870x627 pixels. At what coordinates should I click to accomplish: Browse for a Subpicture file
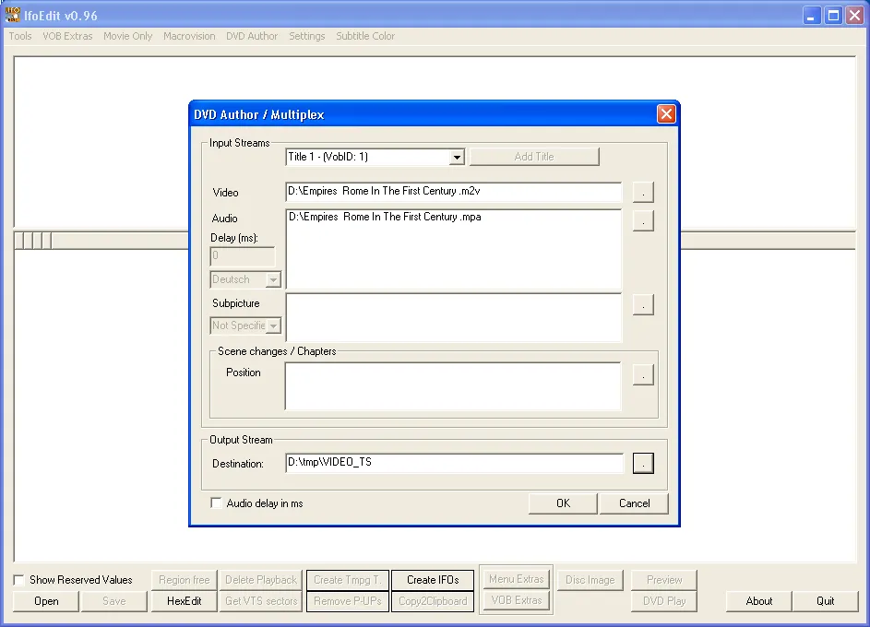tap(643, 304)
